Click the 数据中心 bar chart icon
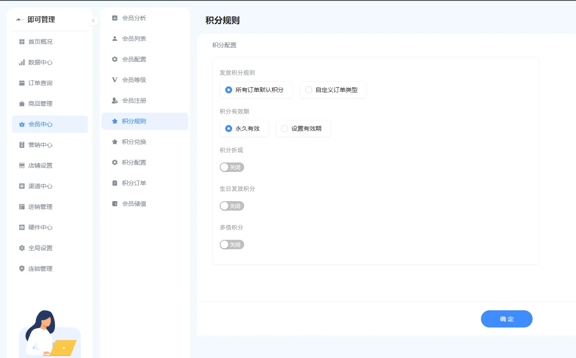 coord(22,62)
